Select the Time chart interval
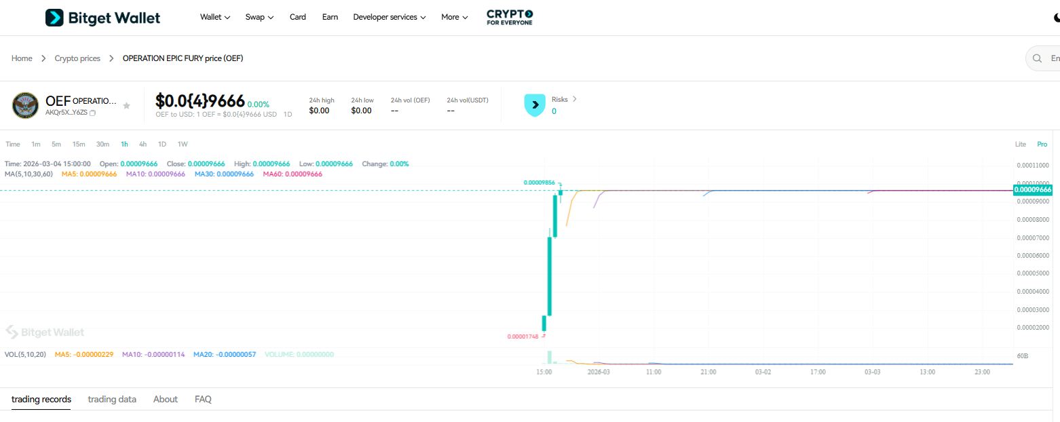1060x422 pixels. pos(13,144)
